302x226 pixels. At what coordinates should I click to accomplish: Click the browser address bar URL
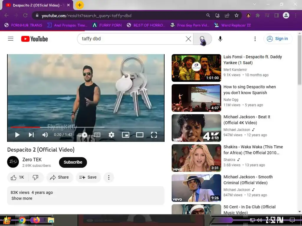[x=86, y=16]
